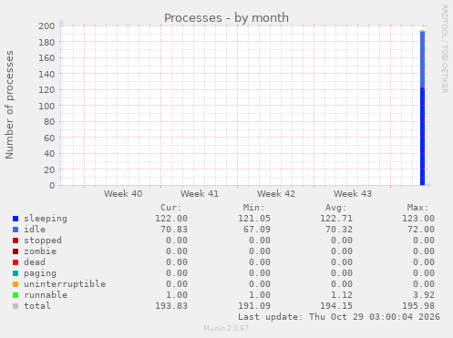Click the 'total' legend label
This screenshot has height=338, width=453.
pos(37,306)
